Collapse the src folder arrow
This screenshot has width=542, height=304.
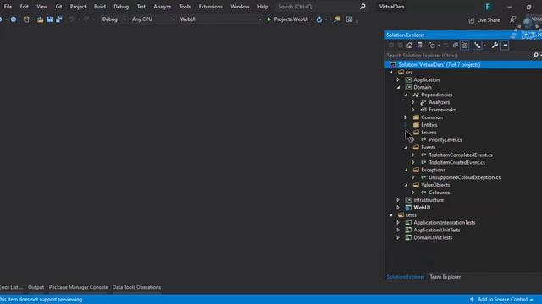(391, 73)
